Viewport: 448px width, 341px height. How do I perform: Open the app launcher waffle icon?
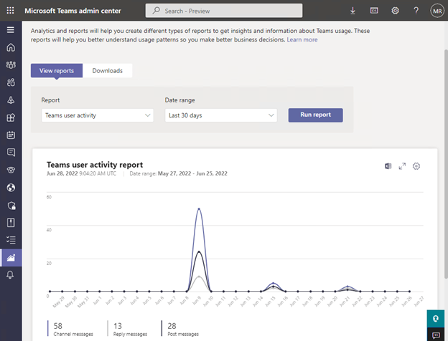click(x=10, y=11)
